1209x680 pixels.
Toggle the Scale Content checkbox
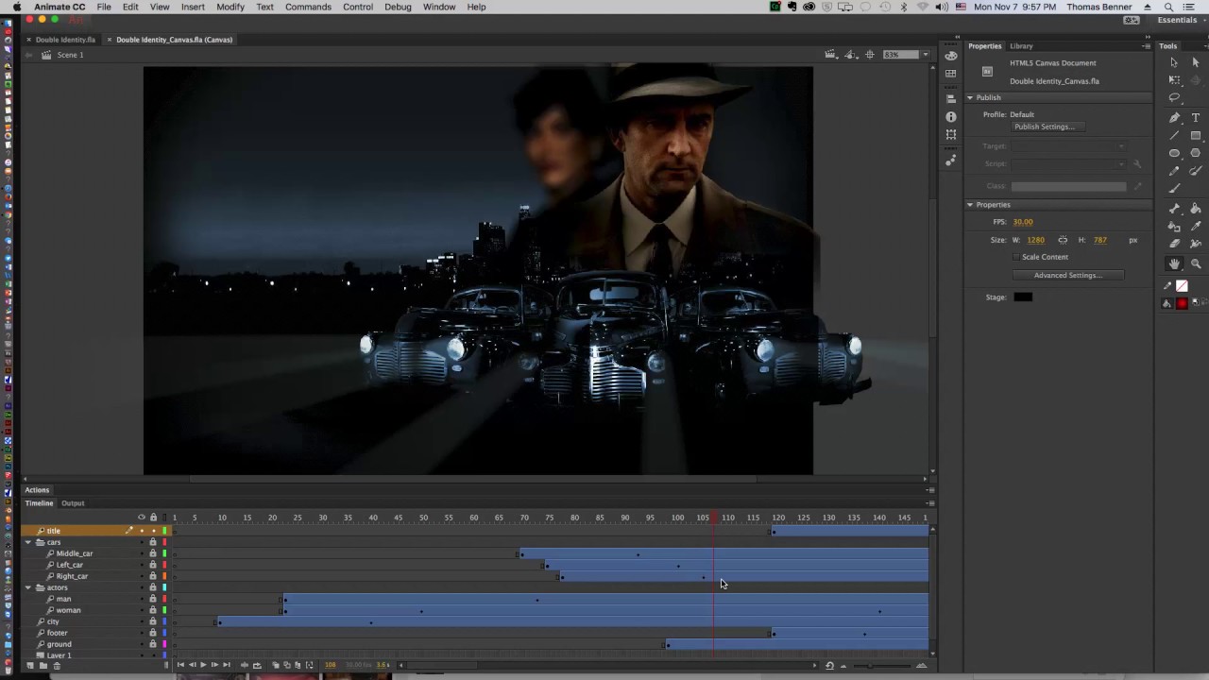[x=1016, y=257]
